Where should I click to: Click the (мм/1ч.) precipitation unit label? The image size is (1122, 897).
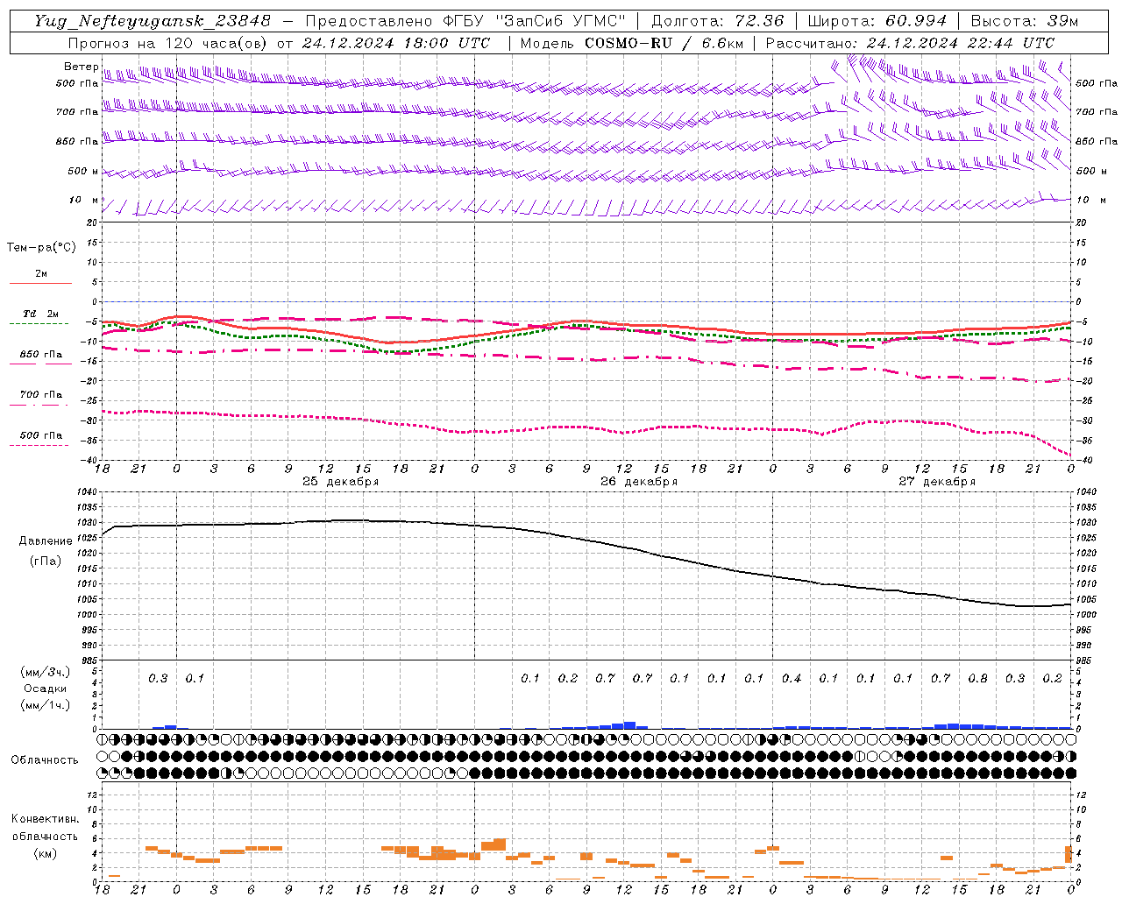46,705
